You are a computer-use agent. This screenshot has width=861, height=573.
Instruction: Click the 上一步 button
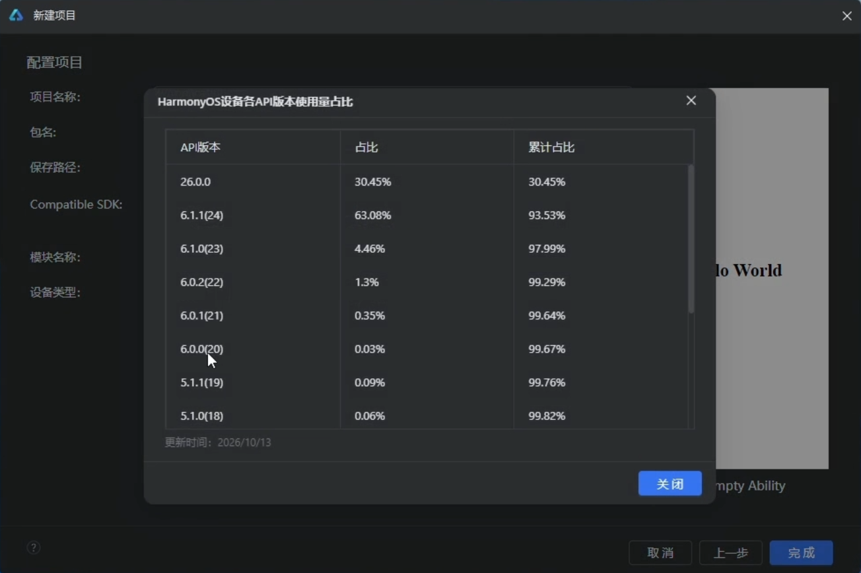tap(730, 553)
